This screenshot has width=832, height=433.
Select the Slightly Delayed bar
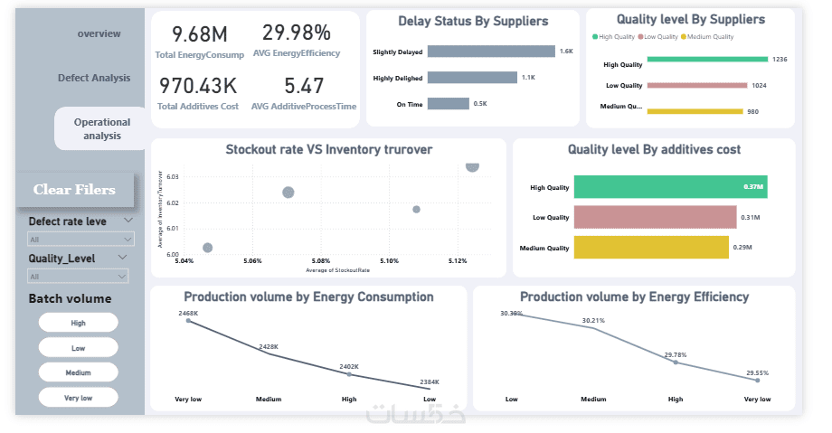coord(491,52)
